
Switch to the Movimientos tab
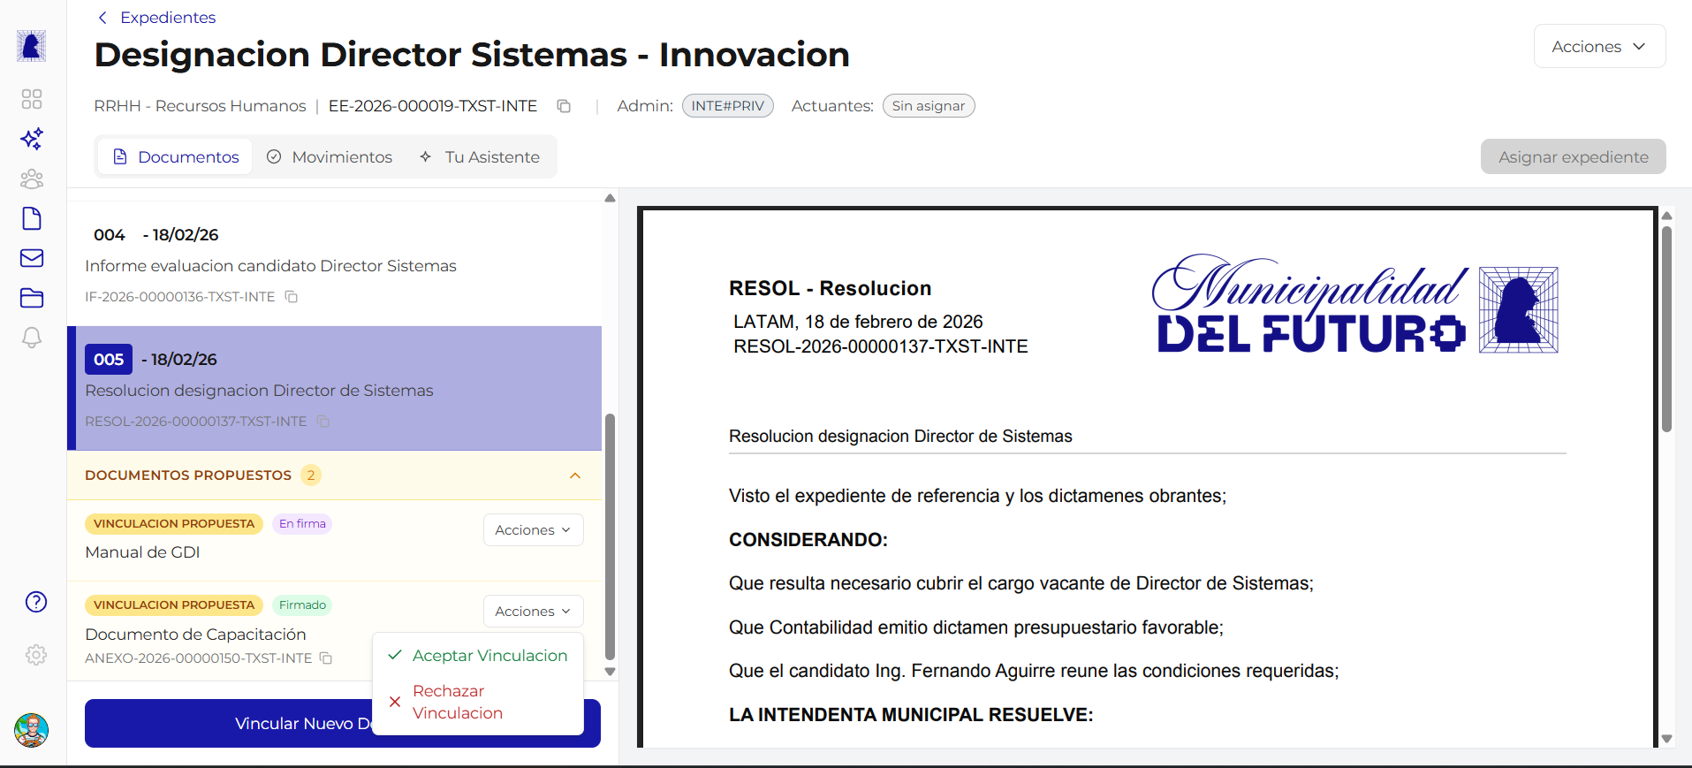coord(330,157)
